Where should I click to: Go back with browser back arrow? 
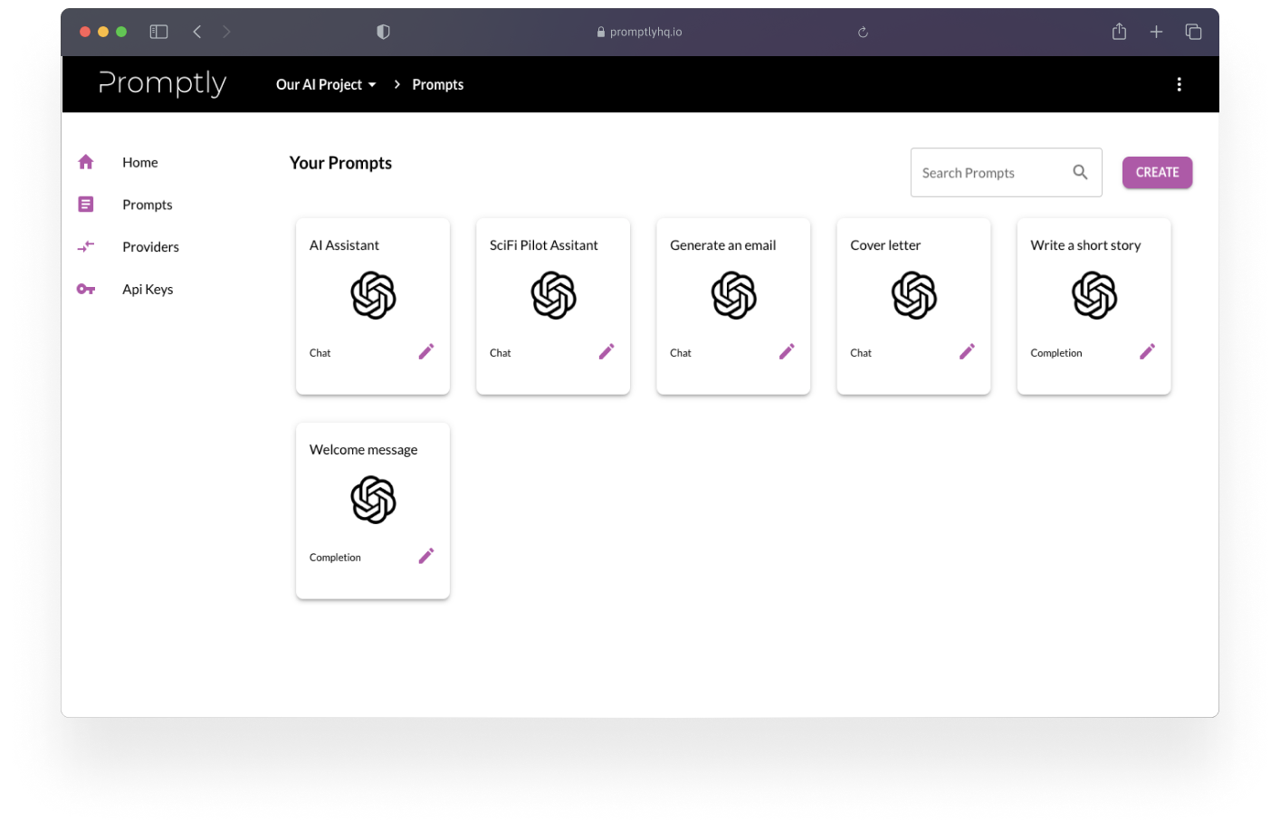197,32
